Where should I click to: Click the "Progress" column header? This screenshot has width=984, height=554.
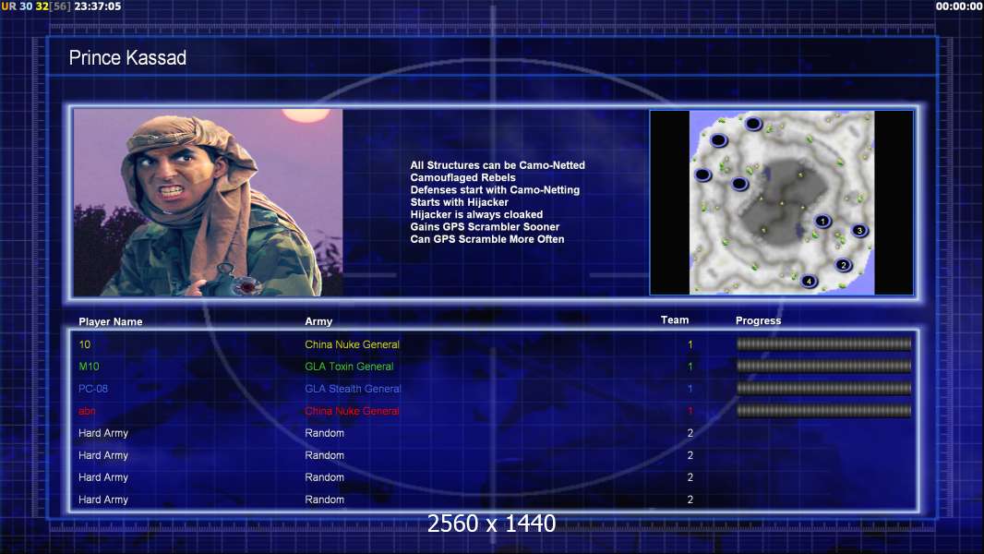coord(758,320)
